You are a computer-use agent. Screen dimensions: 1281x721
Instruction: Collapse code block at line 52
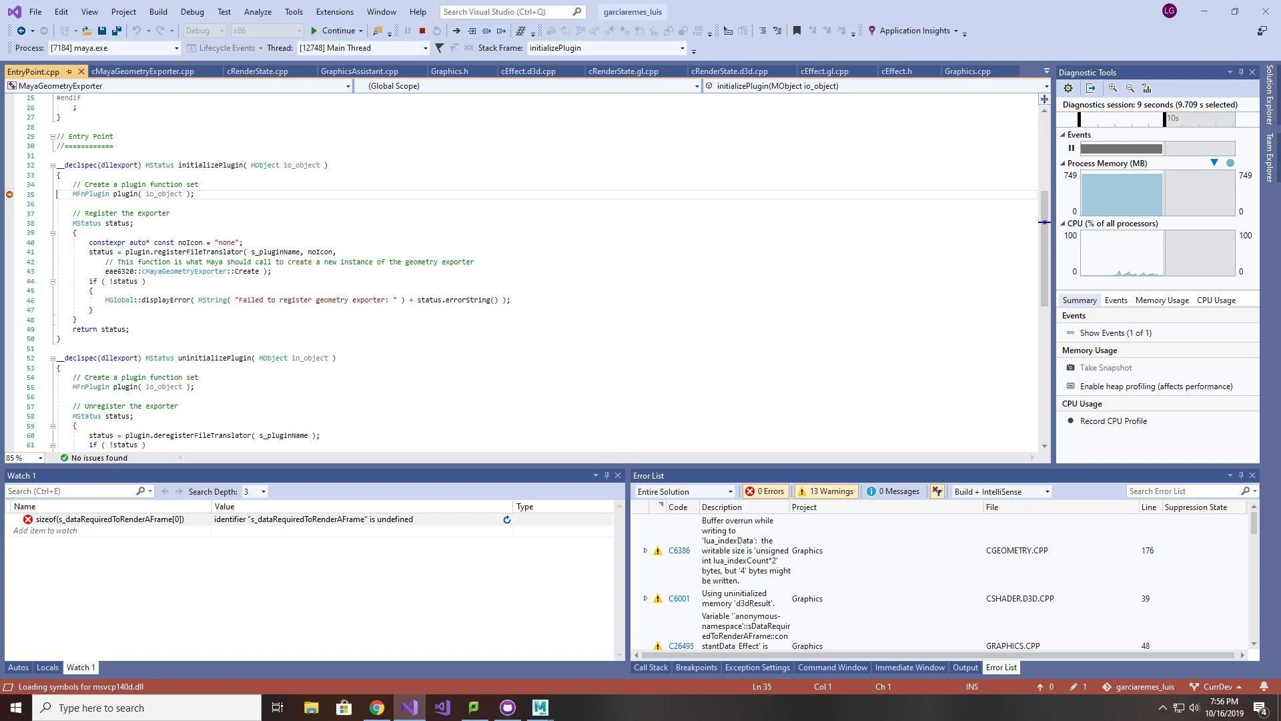click(x=53, y=358)
